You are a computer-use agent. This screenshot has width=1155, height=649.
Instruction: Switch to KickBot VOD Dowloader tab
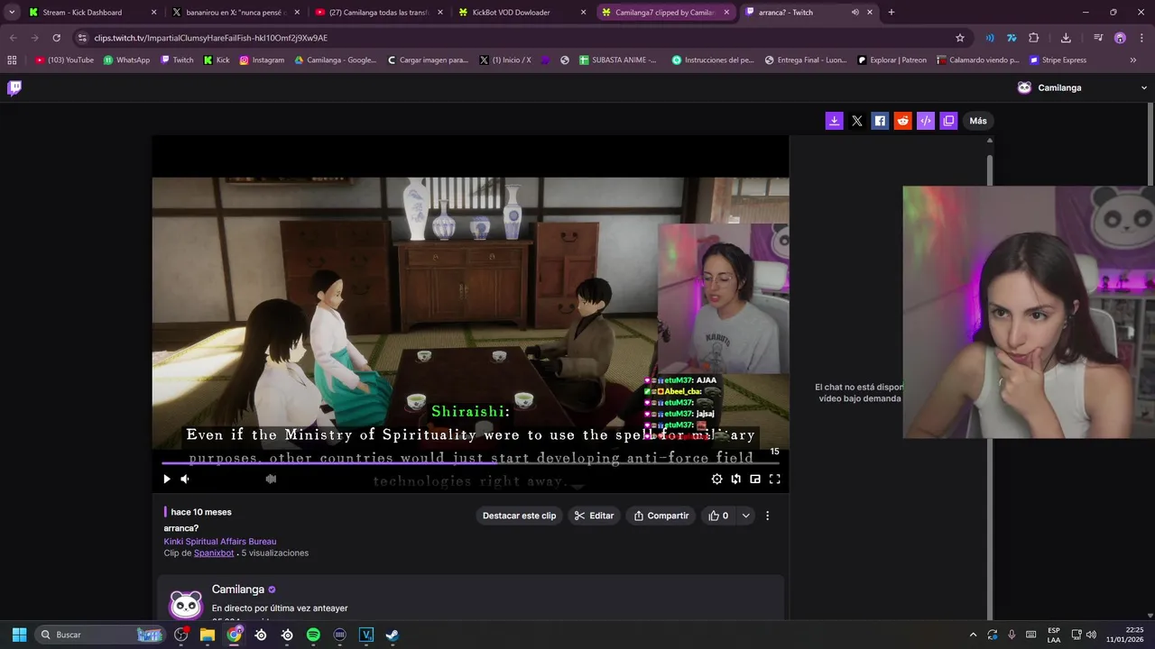(522, 13)
